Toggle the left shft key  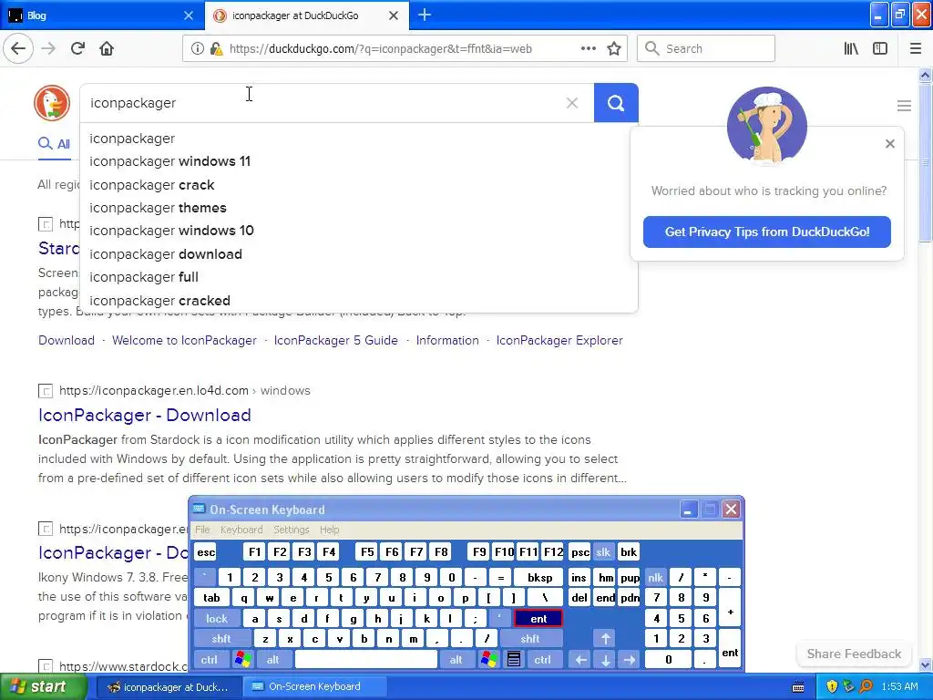pos(221,639)
